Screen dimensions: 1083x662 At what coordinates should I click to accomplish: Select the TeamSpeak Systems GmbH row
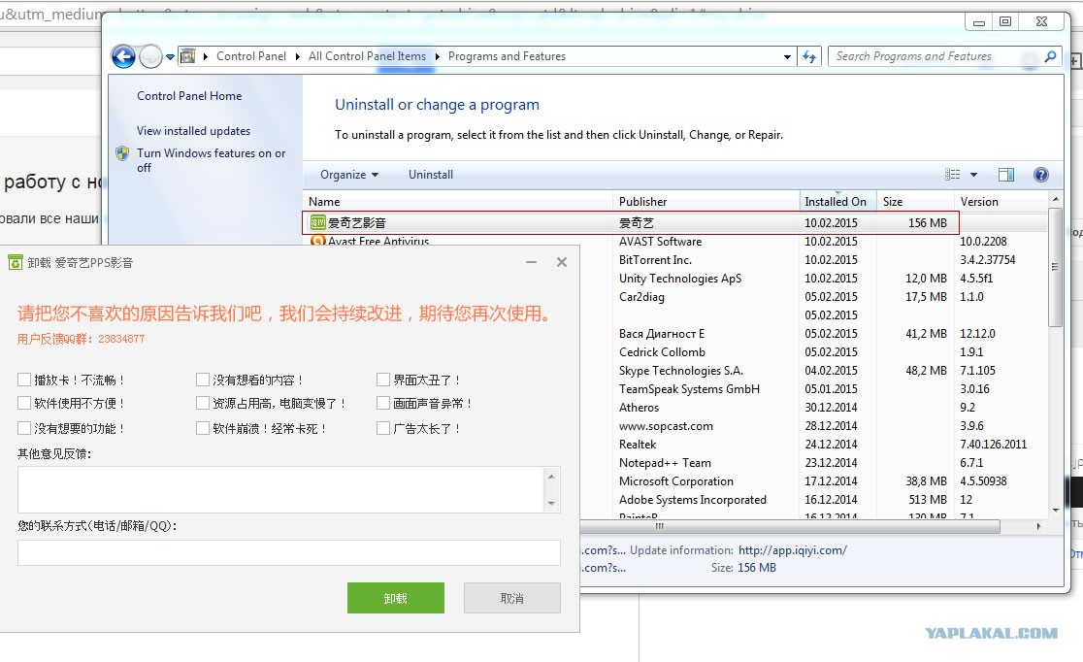coord(813,389)
